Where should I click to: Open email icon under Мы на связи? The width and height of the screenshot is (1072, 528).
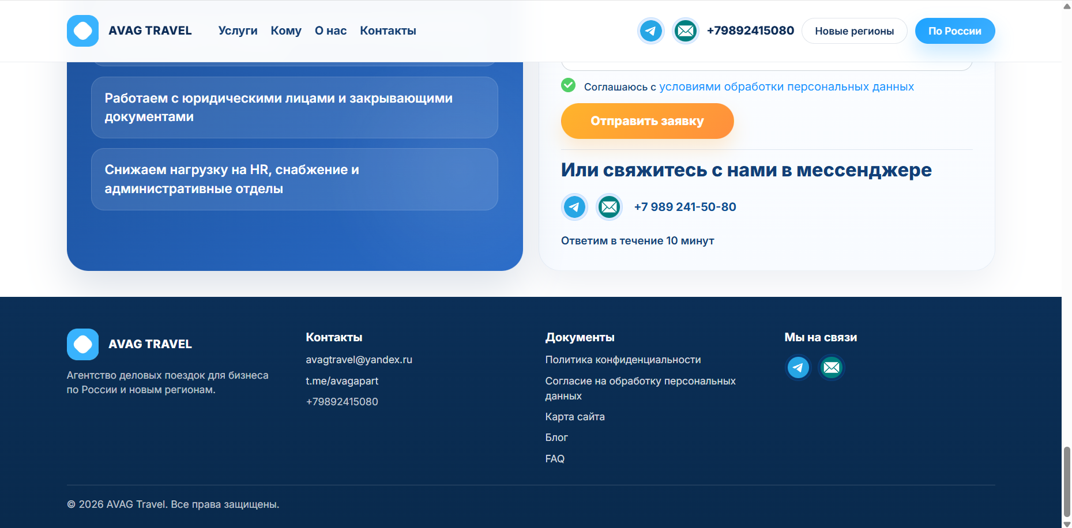coord(832,367)
